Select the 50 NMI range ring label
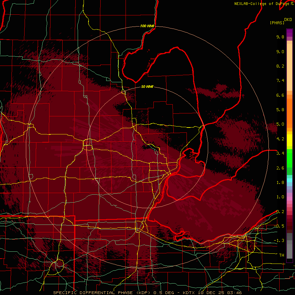The height and width of the screenshot is (295, 295). [x=147, y=87]
